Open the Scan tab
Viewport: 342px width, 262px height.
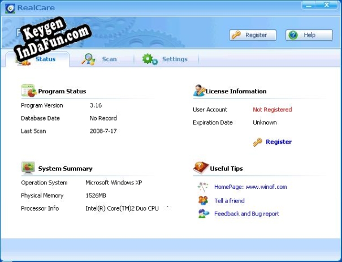tap(101, 59)
